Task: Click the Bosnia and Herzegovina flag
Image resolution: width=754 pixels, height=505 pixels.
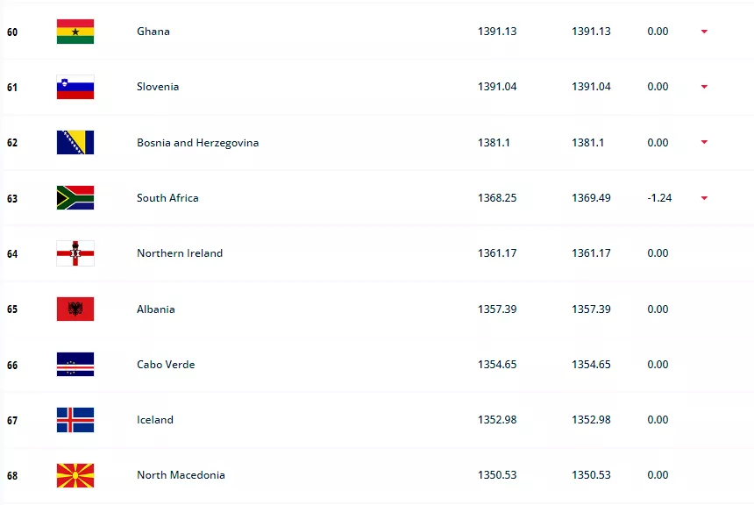Action: click(75, 143)
